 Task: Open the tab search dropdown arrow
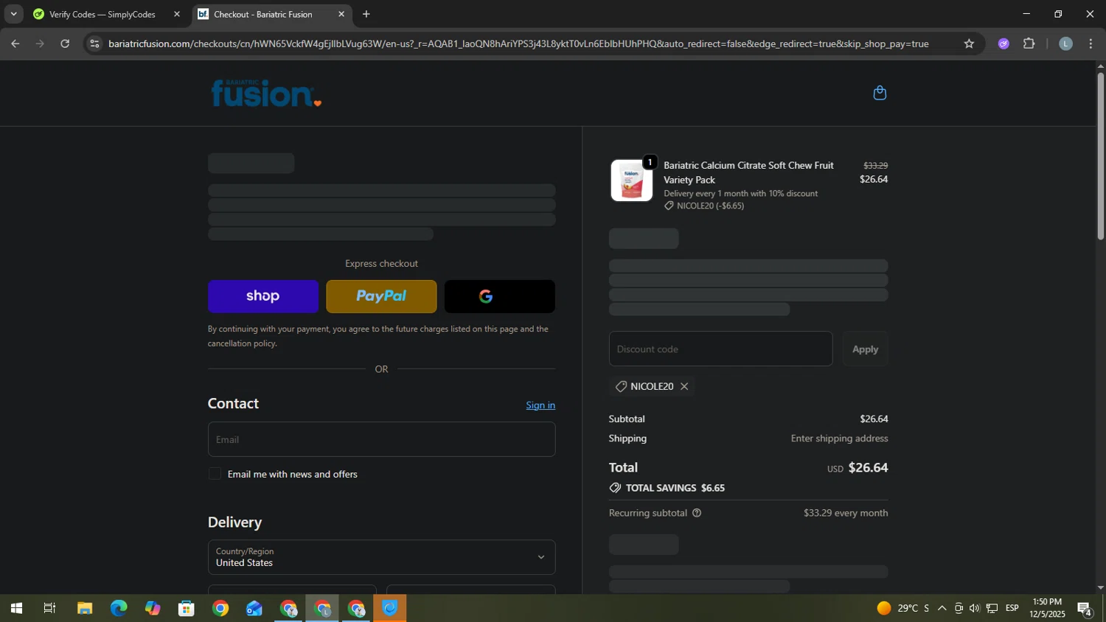tap(13, 14)
